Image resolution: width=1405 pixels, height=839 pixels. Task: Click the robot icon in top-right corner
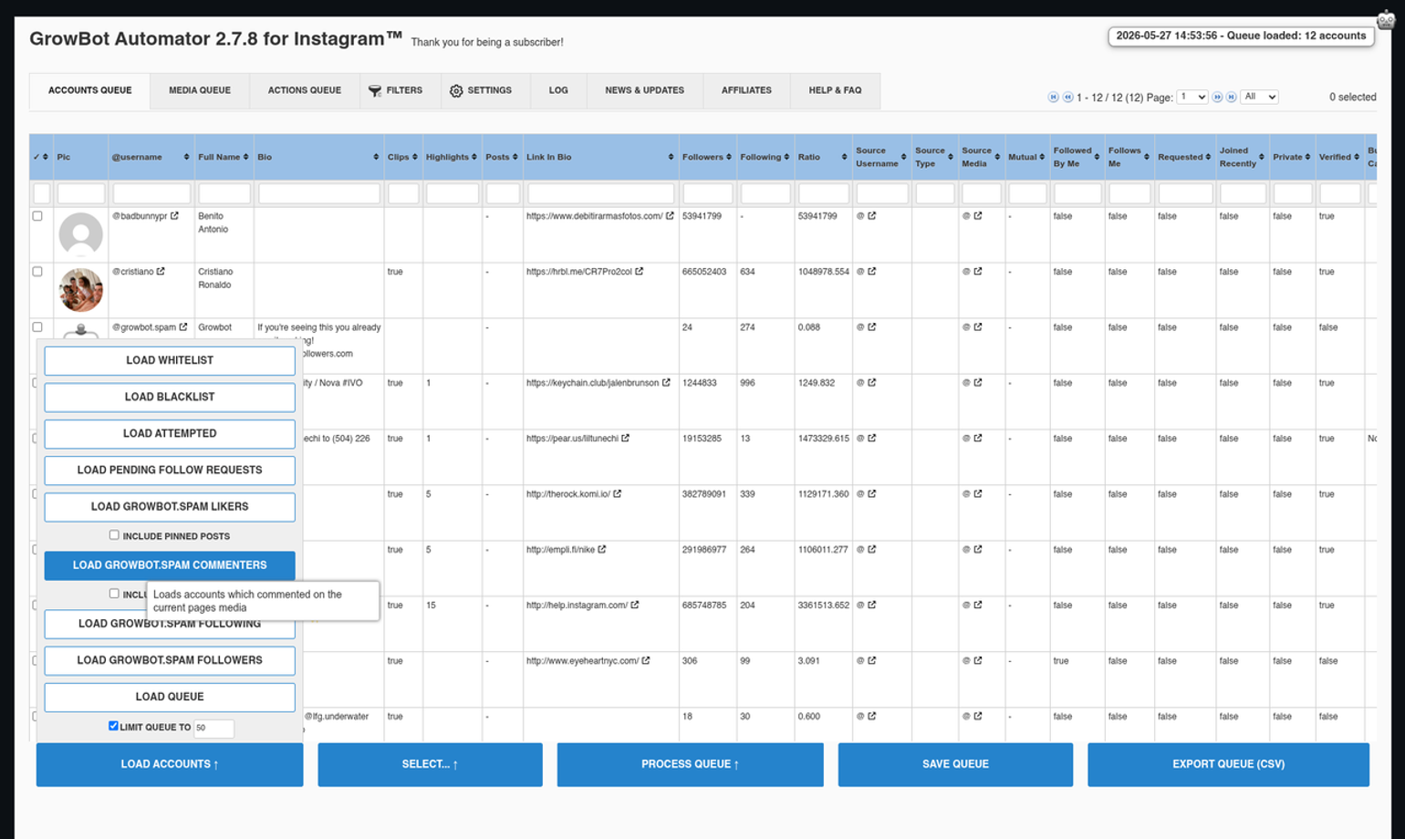pos(1386,19)
